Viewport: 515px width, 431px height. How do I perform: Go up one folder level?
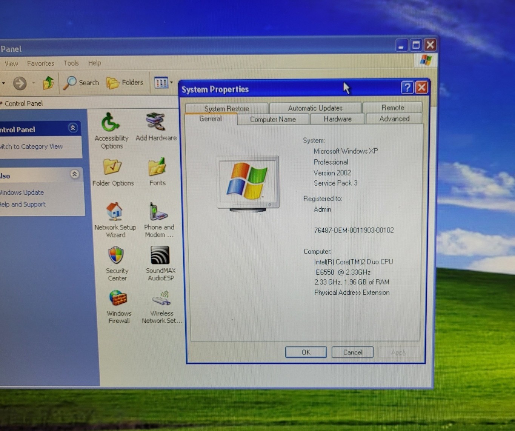coord(48,83)
